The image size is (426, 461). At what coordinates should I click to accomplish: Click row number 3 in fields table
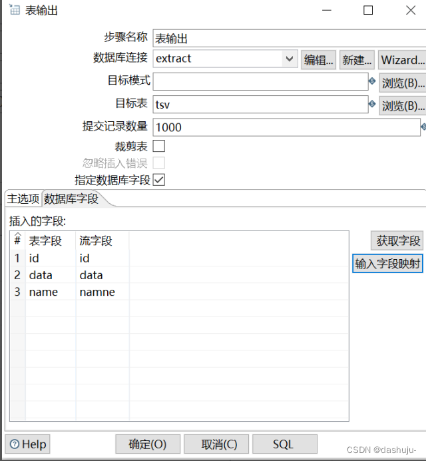tap(17, 292)
